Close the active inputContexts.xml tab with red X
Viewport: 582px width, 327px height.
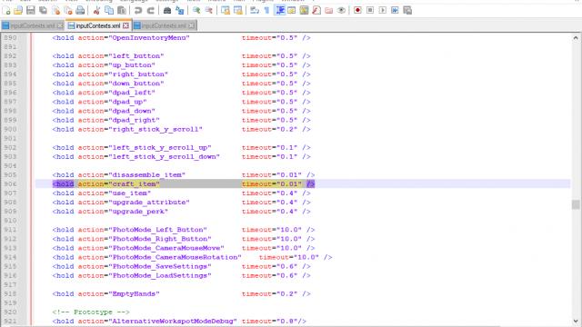coord(125,25)
